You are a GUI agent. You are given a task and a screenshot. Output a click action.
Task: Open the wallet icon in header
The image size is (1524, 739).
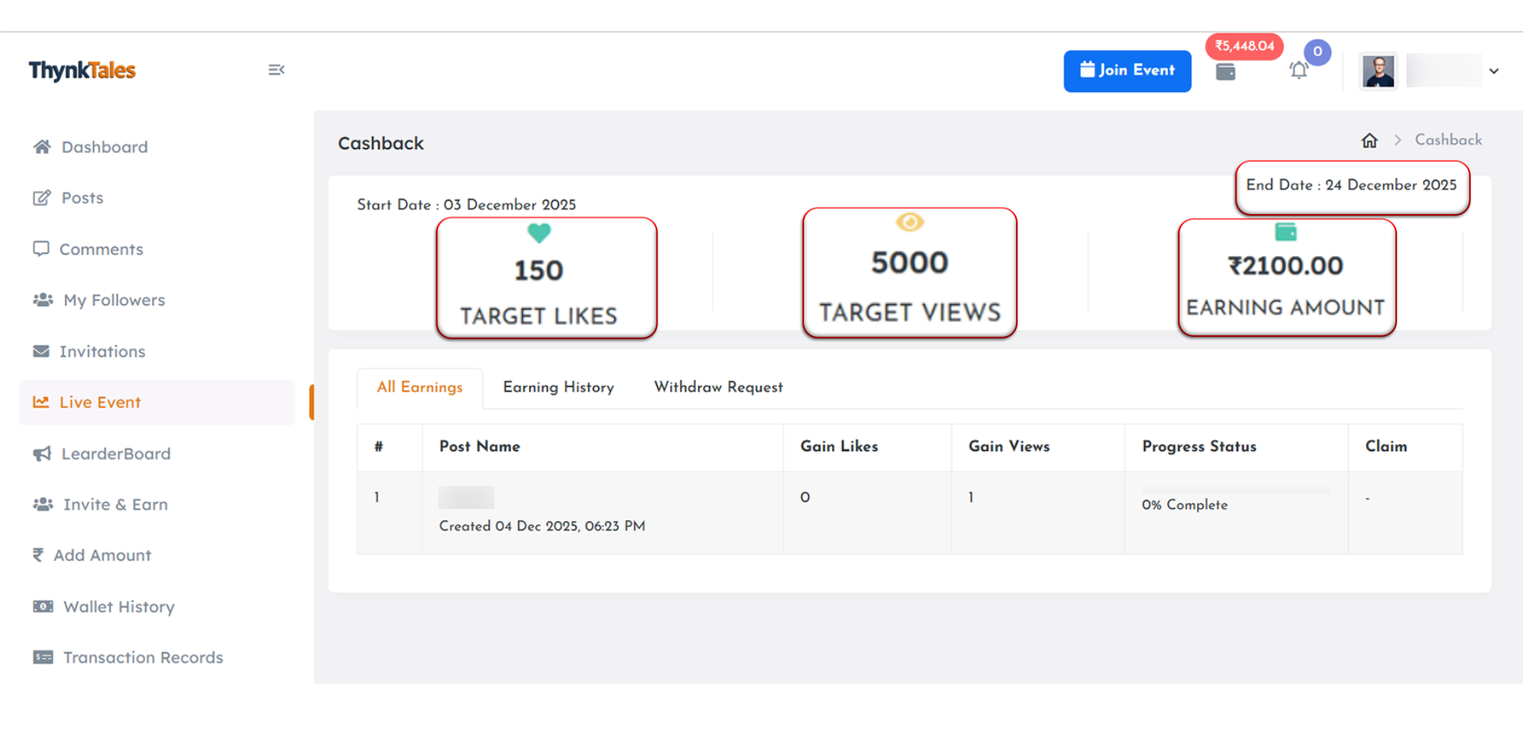pyautogui.click(x=1226, y=72)
